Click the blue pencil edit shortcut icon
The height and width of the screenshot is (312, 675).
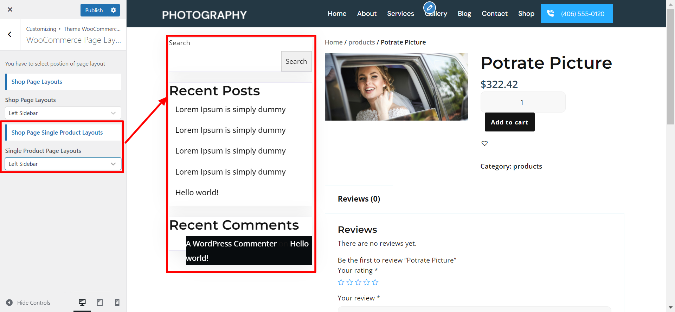point(429,7)
